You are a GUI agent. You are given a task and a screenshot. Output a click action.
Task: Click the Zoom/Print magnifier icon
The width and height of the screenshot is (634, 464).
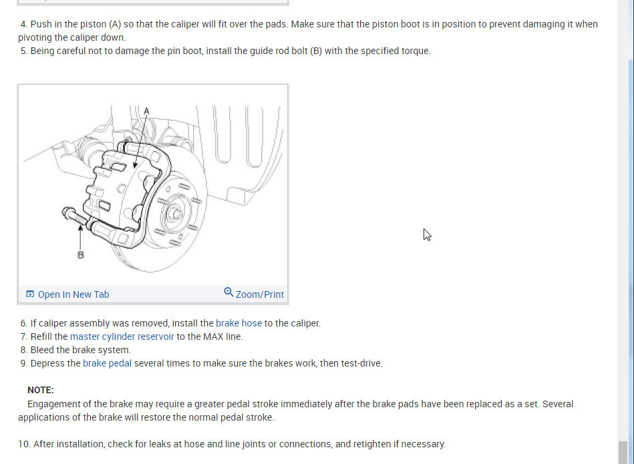pos(228,292)
